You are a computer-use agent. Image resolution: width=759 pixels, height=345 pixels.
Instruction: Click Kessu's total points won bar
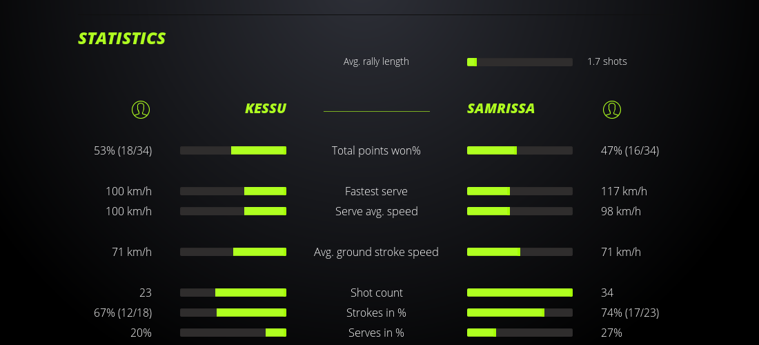[x=233, y=150]
